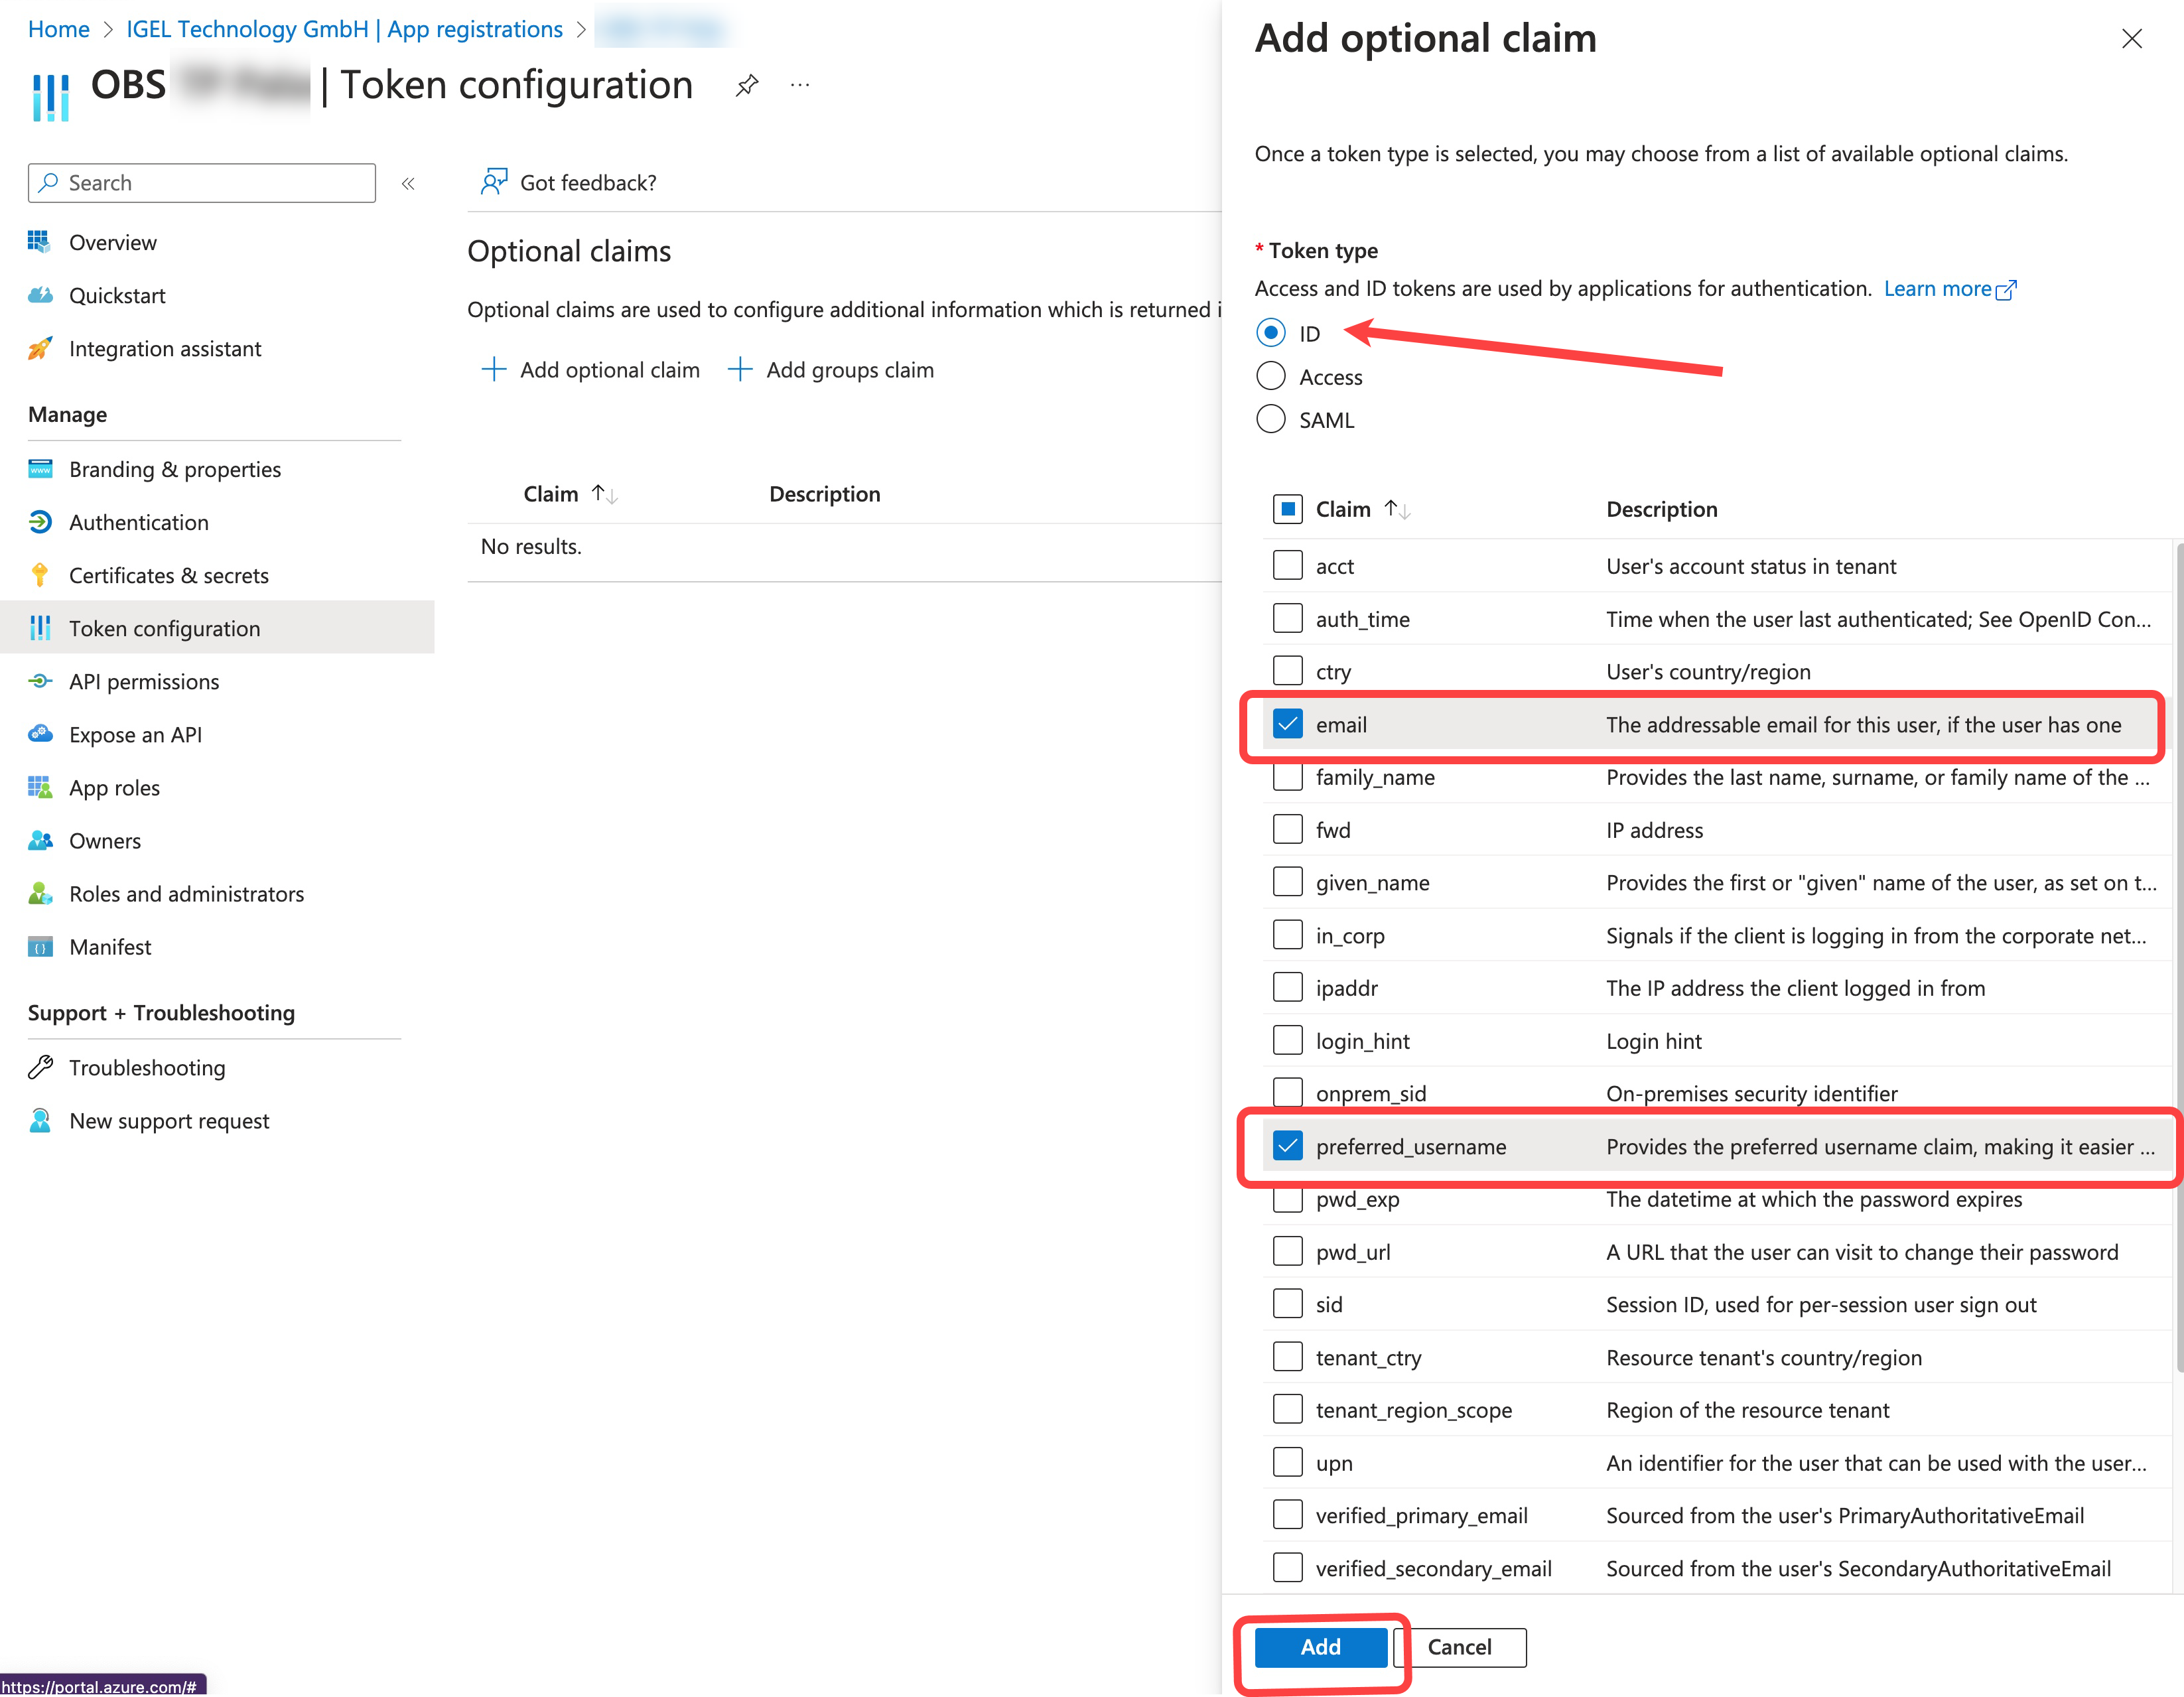Open the Certificates & secrets key icon

(40, 575)
